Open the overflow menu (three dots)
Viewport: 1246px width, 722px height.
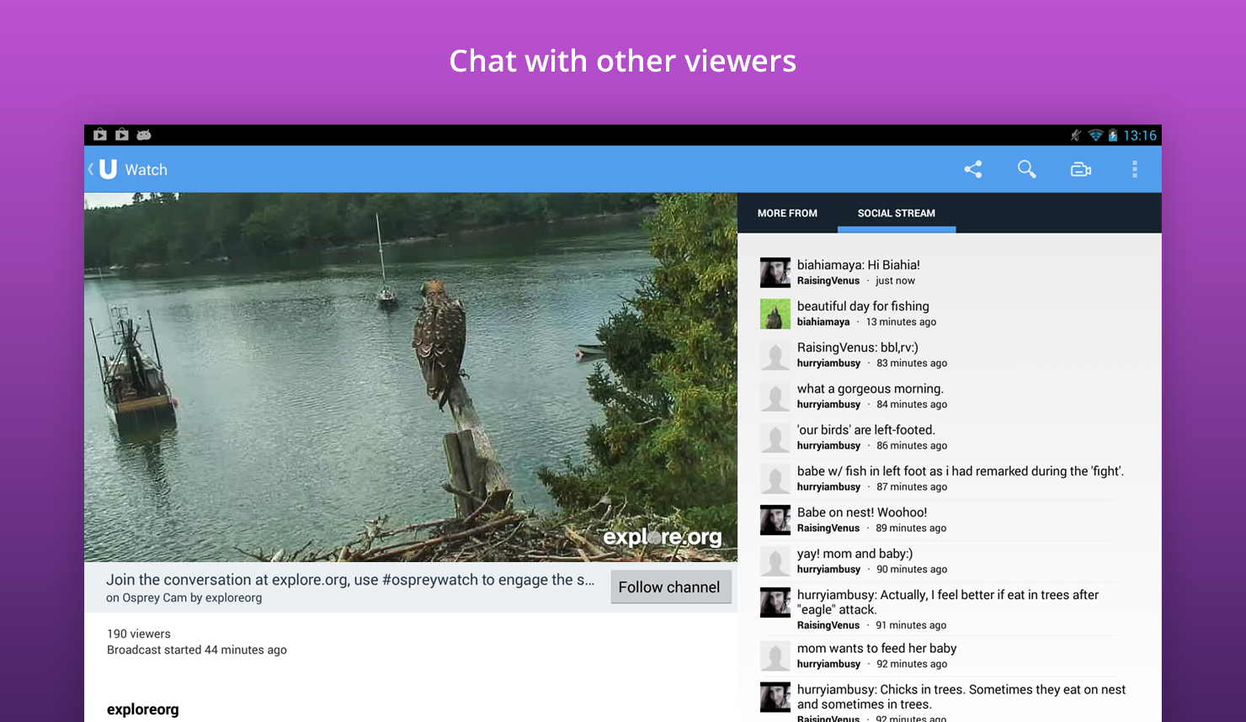point(1134,169)
